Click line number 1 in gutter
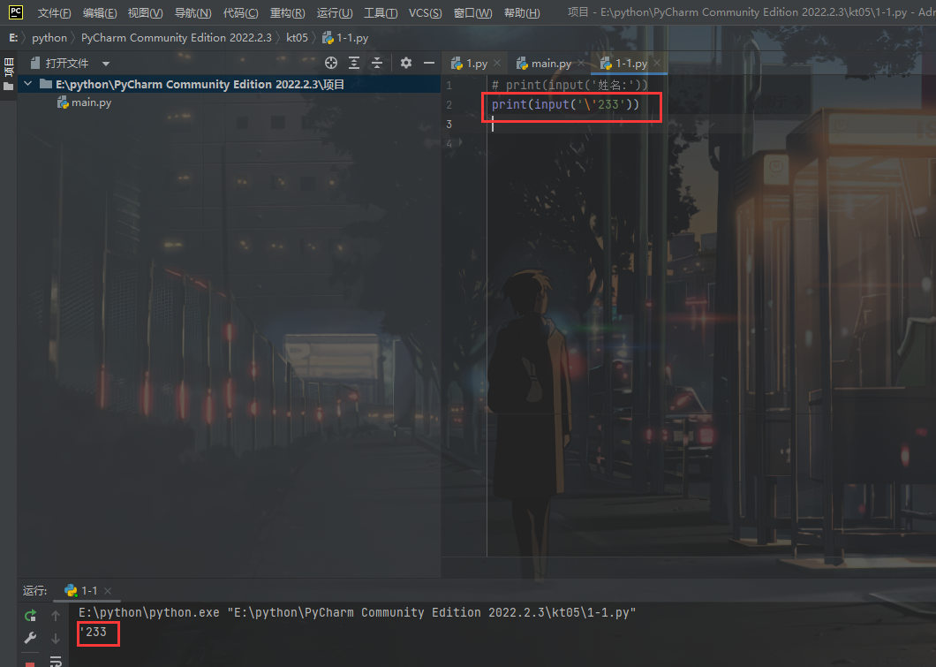The image size is (936, 667). coord(449,86)
